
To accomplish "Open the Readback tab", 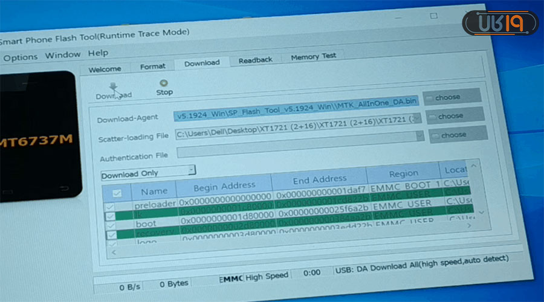I will 255,60.
